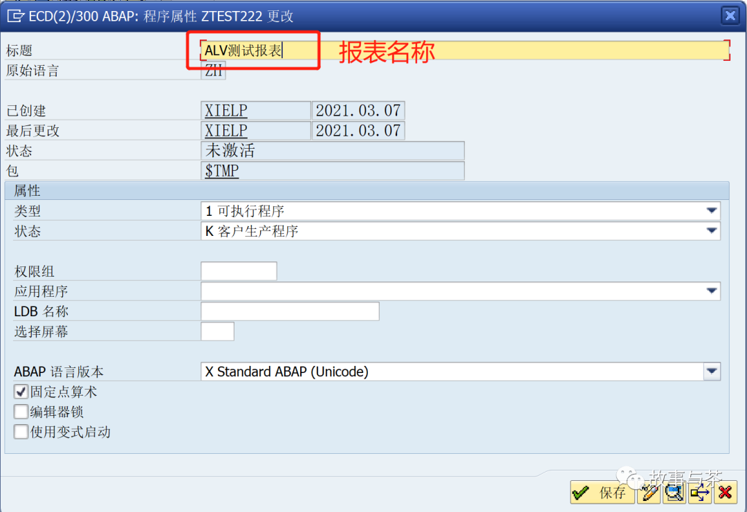The image size is (747, 512).
Task: Click the 标题 input field with ALV测试报表
Action: [x=465, y=50]
